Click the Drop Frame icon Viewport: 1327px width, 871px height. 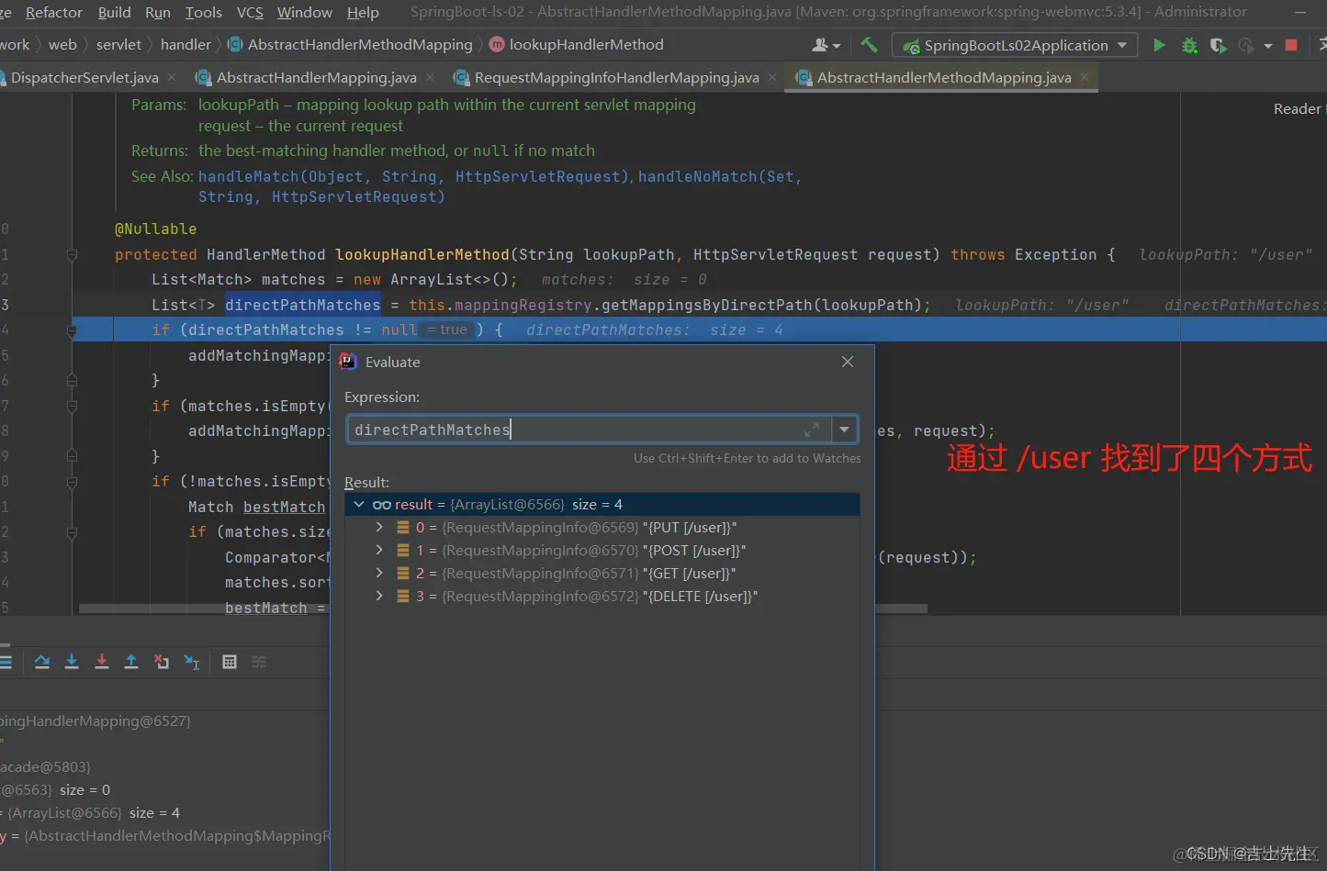[x=162, y=662]
